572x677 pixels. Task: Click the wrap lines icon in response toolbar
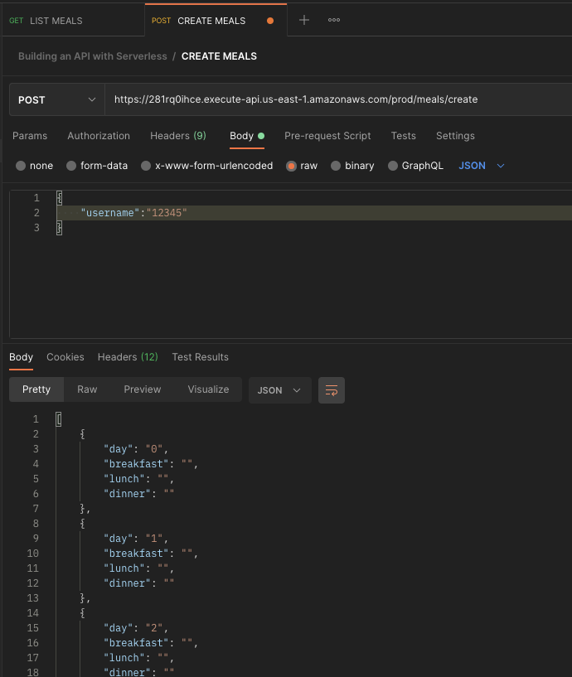(332, 390)
